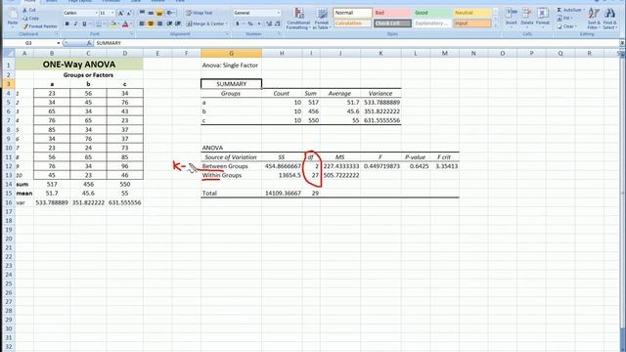Apply the Calculation cell style
The height and width of the screenshot is (352, 626).
click(x=352, y=23)
